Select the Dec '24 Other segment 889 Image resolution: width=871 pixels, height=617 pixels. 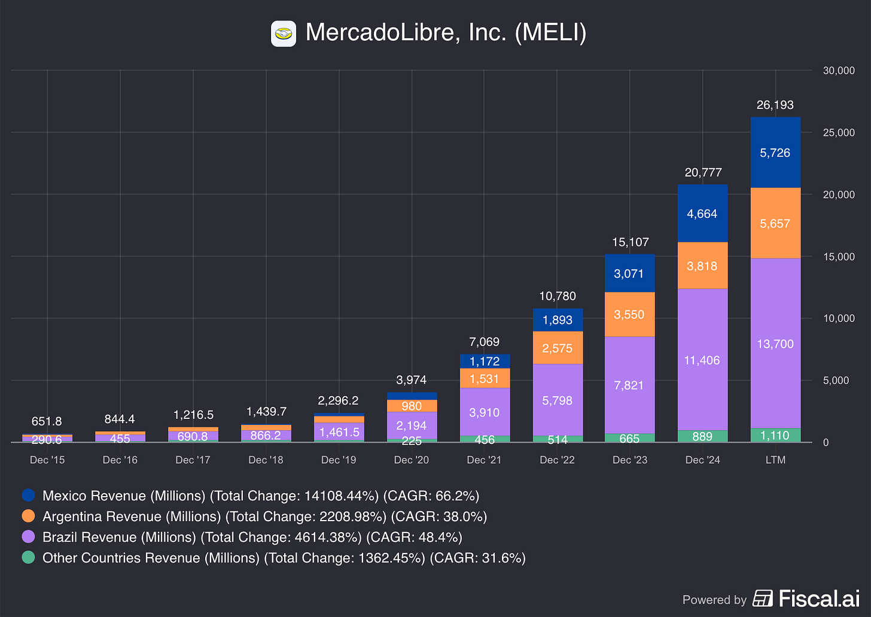(x=702, y=437)
